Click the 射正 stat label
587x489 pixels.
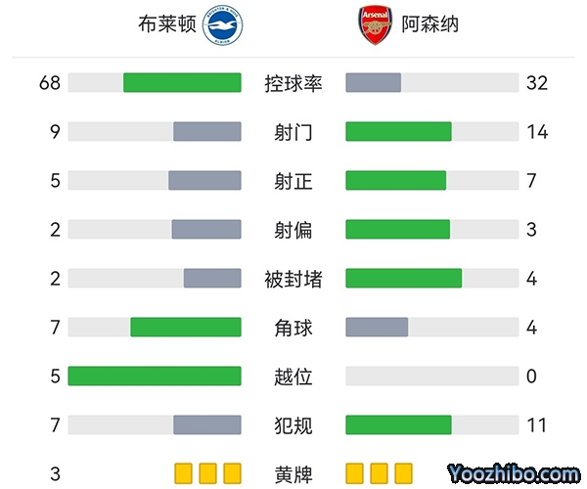click(293, 181)
